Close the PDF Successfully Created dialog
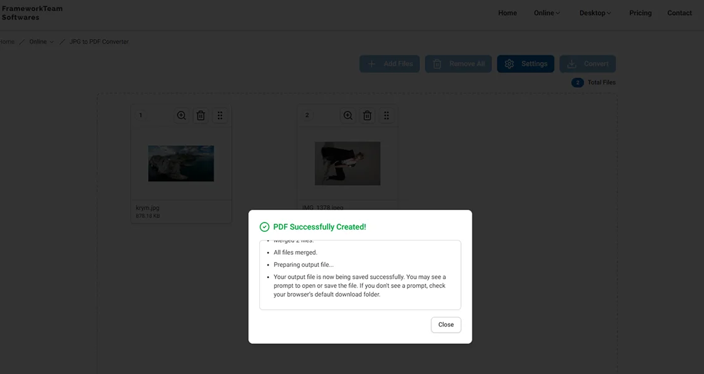The width and height of the screenshot is (704, 374). click(446, 325)
